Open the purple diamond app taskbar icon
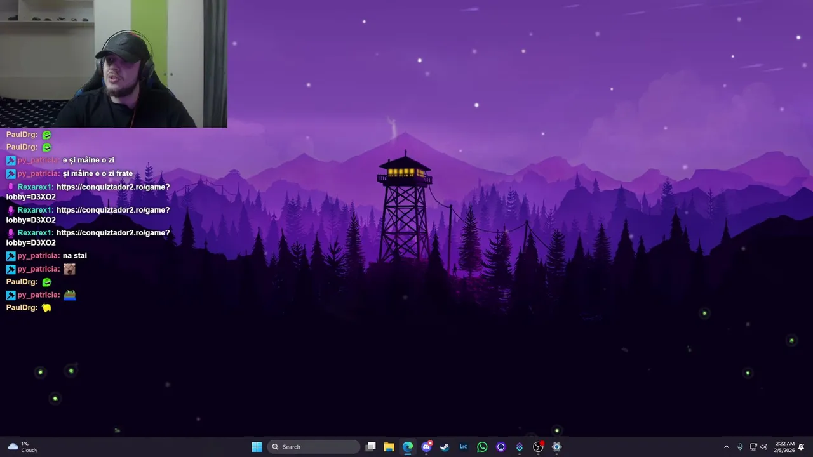The width and height of the screenshot is (813, 457). (x=519, y=447)
